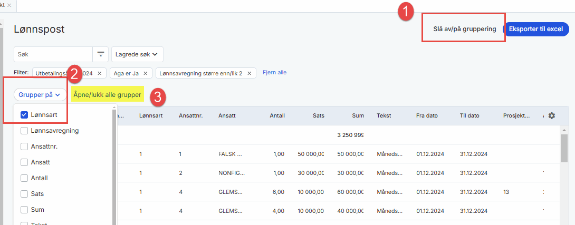This screenshot has width=575, height=225.
Task: Click inside the Søk search field
Action: coord(53,54)
